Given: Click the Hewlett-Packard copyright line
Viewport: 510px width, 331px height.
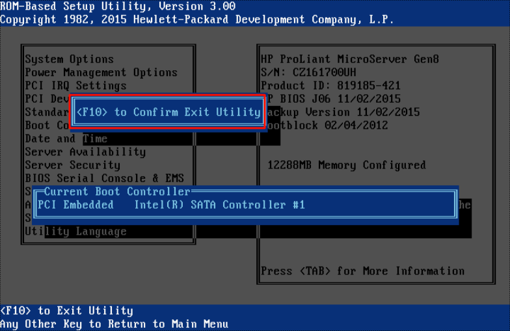Looking at the screenshot, I should 197,20.
